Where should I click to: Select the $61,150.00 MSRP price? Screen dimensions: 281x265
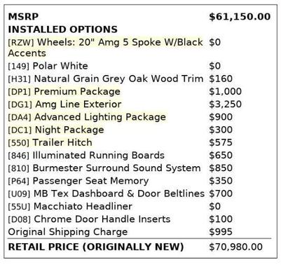[x=240, y=17]
